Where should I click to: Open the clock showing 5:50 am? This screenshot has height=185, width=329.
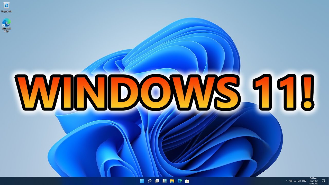click(x=314, y=181)
